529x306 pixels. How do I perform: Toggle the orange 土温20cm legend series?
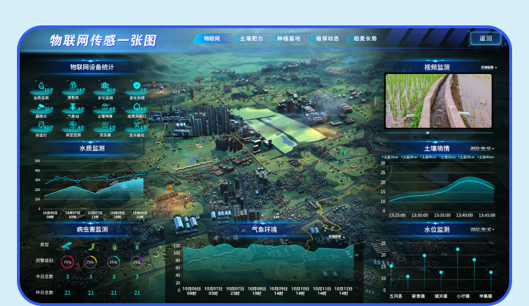[410, 157]
